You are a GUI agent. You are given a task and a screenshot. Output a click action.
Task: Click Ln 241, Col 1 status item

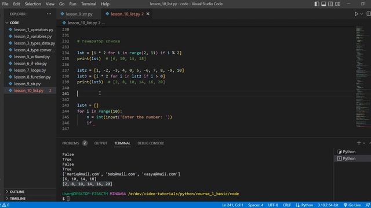[x=232, y=205]
